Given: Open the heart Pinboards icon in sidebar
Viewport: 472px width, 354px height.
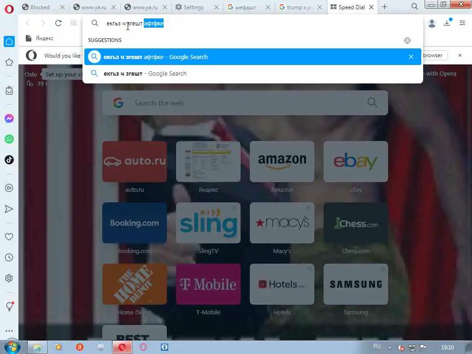Looking at the screenshot, I should [x=9, y=236].
